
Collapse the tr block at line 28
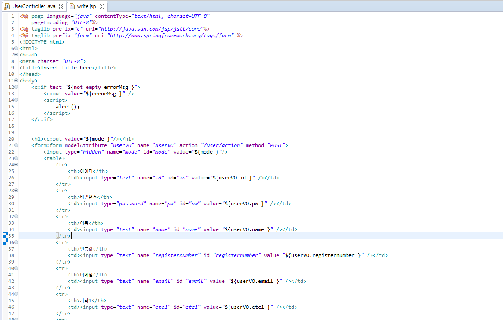click(16, 191)
